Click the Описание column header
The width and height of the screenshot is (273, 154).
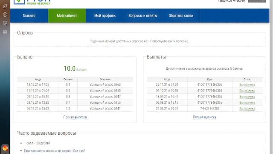point(105,79)
